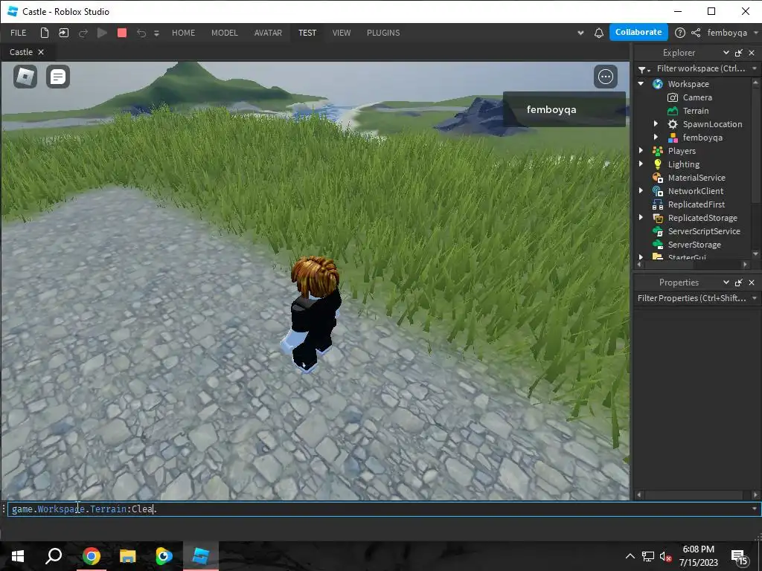The width and height of the screenshot is (762, 571).
Task: Close the Properties panel
Action: [752, 282]
